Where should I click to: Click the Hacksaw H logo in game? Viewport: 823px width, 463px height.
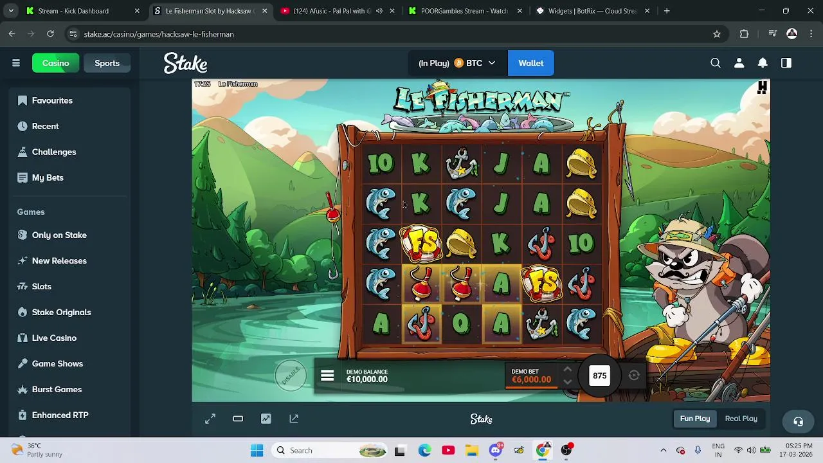[x=762, y=87]
